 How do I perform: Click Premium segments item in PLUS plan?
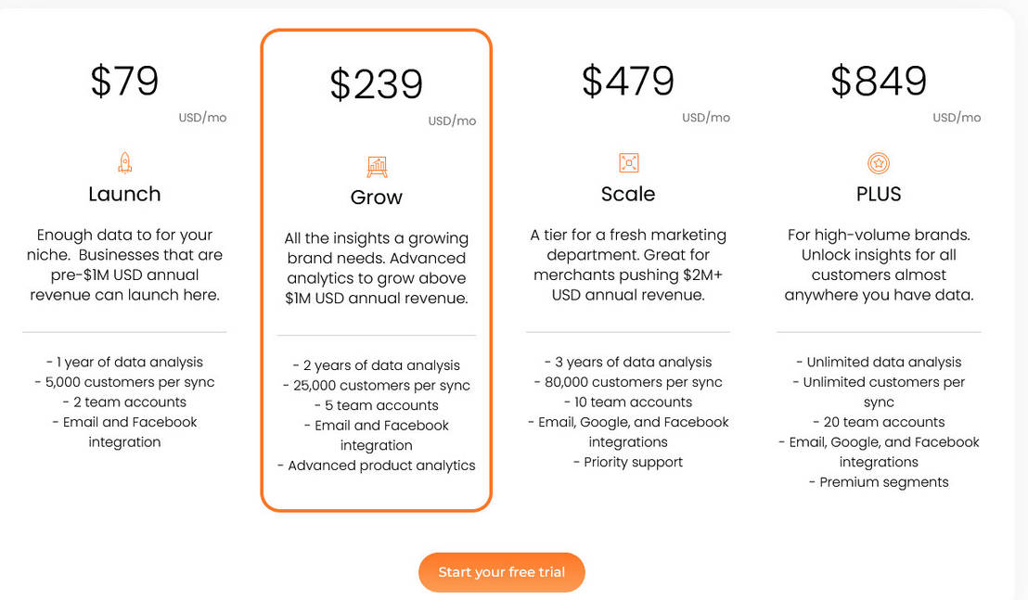879,481
